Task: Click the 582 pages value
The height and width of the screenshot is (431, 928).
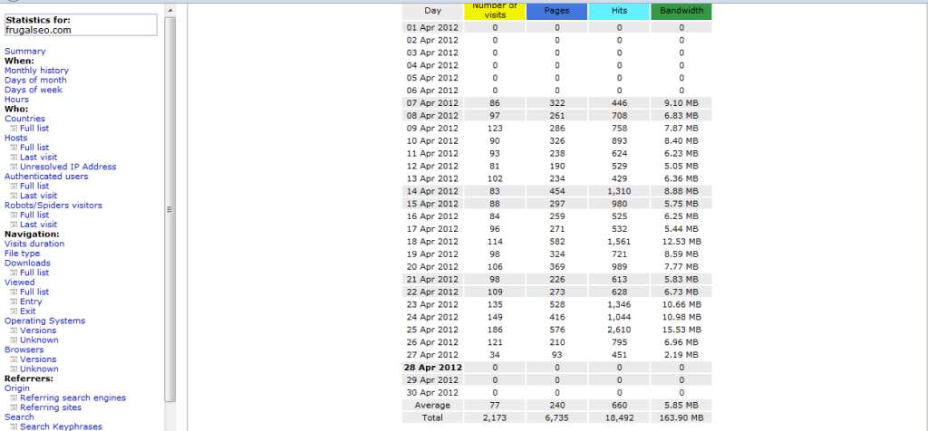Action: pos(557,241)
